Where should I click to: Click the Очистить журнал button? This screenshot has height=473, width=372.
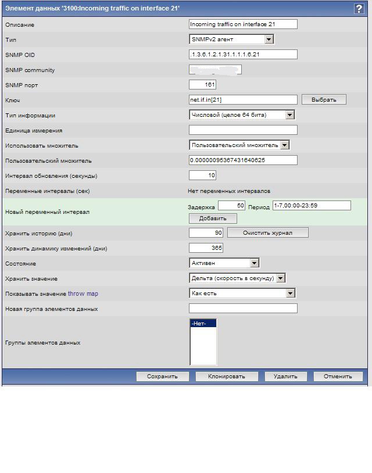click(x=267, y=232)
